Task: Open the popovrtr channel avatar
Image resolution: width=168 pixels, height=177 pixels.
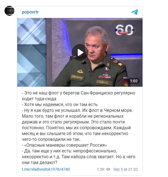Action: click(9, 11)
